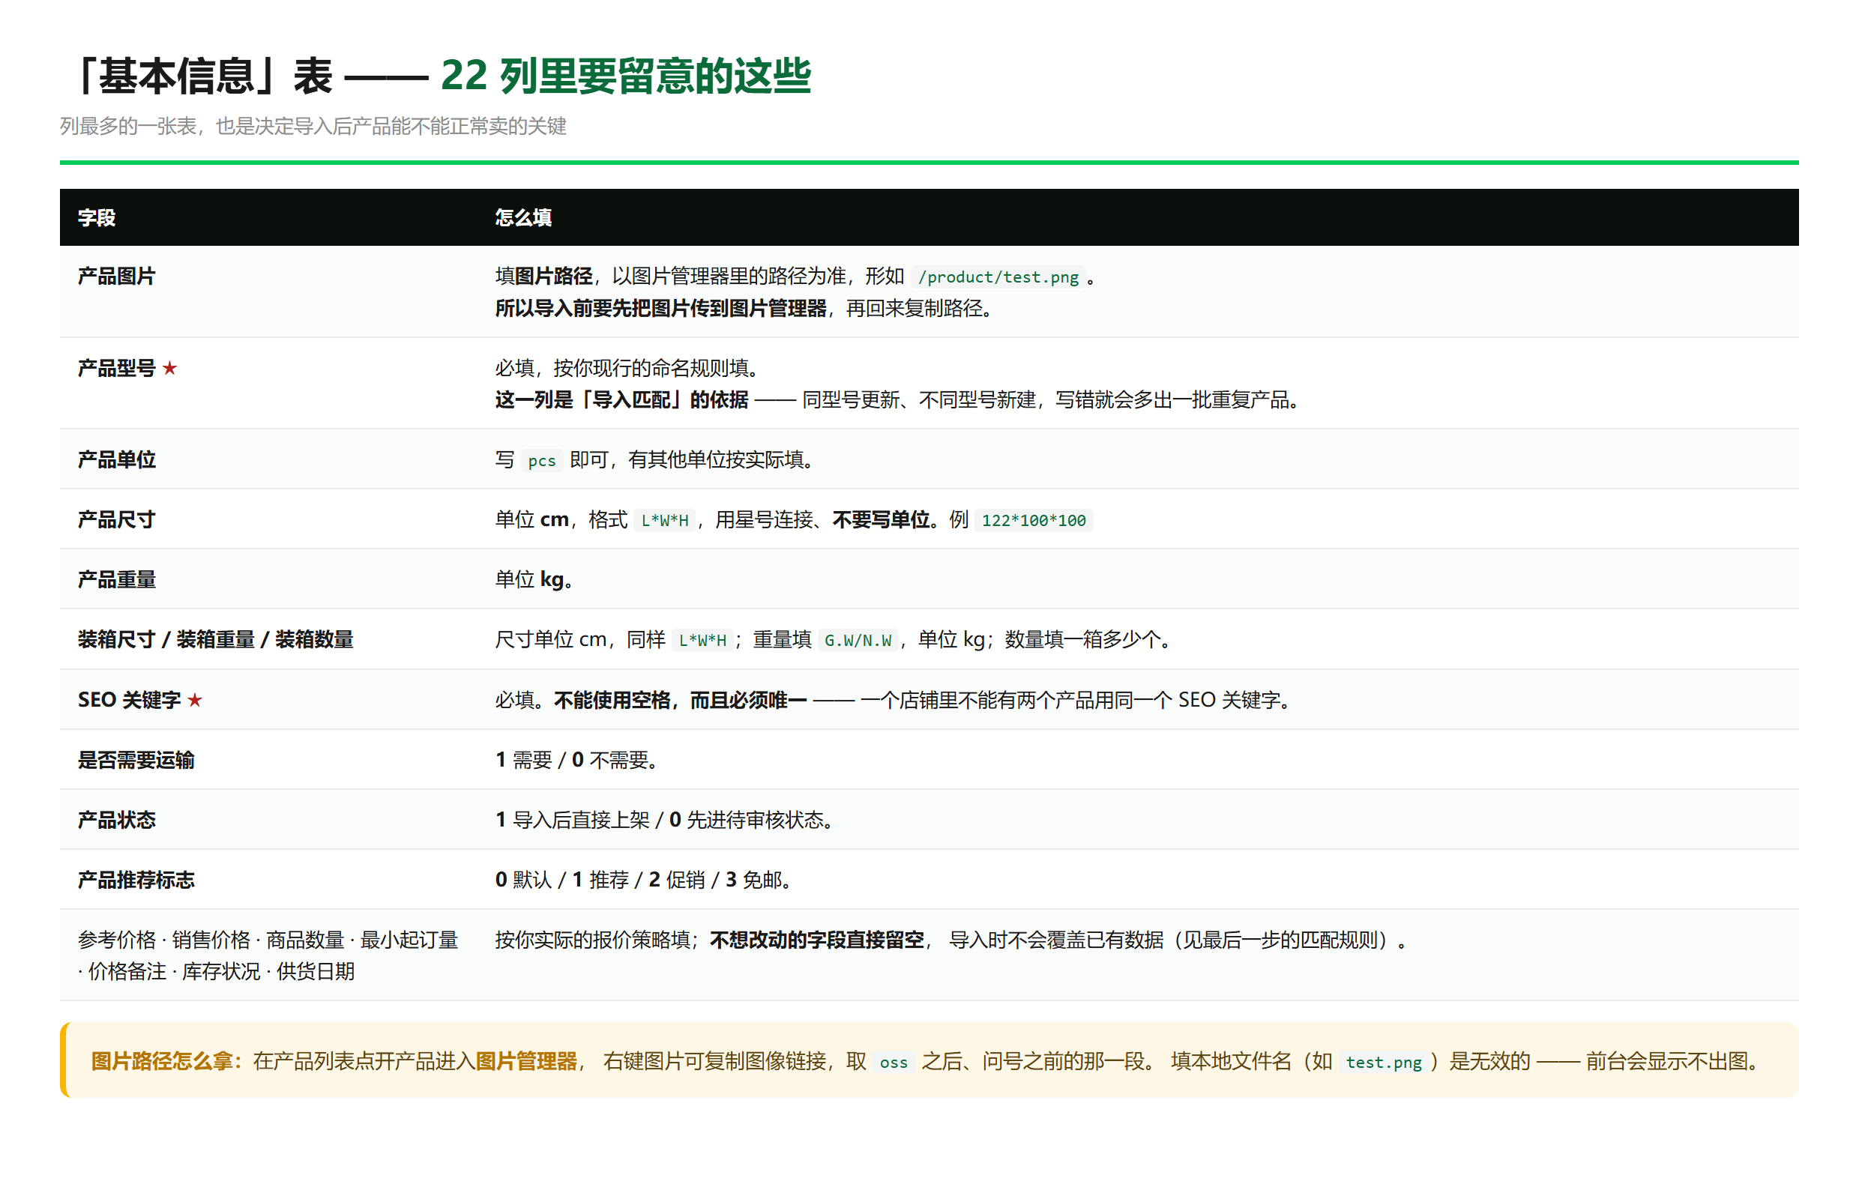Click the oss code tag in callout

click(x=894, y=1062)
